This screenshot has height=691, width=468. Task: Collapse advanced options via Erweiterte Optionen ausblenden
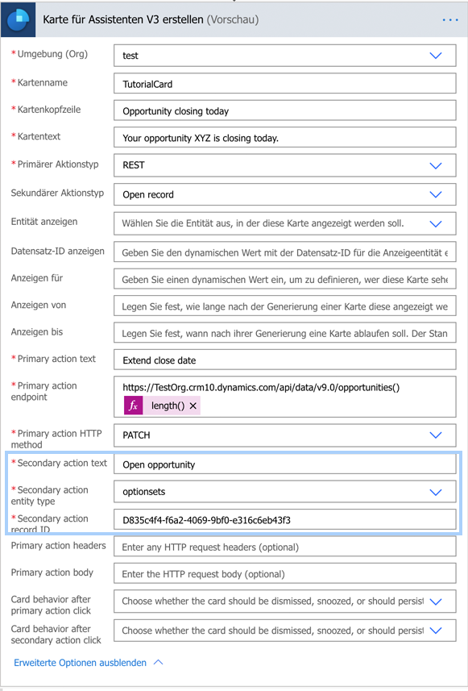click(x=89, y=663)
